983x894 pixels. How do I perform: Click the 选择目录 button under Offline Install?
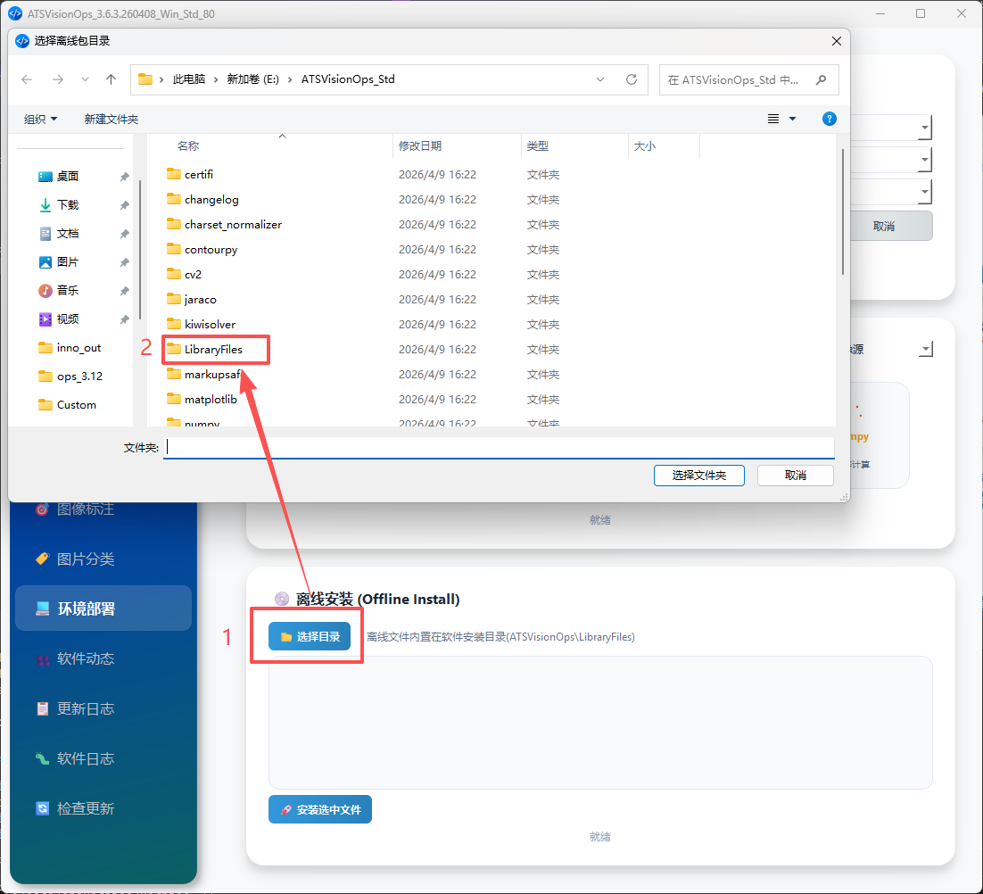click(x=309, y=637)
